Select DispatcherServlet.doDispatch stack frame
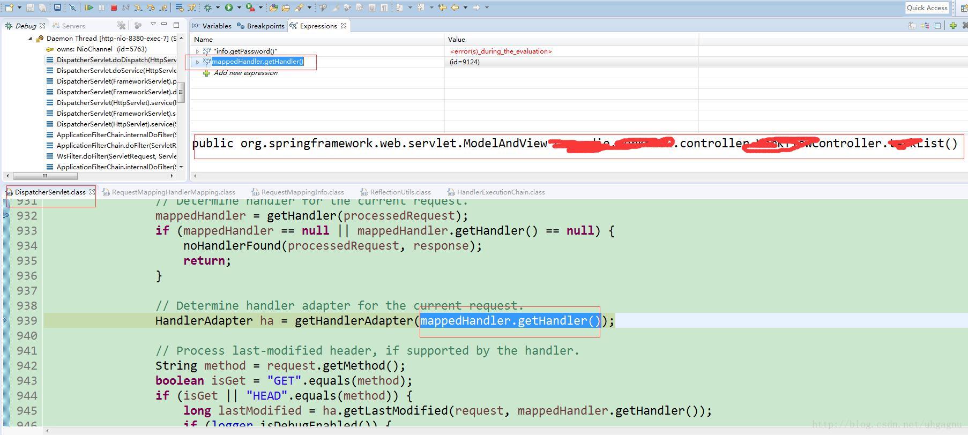Screen dimensions: 968x435 pyautogui.click(x=111, y=60)
